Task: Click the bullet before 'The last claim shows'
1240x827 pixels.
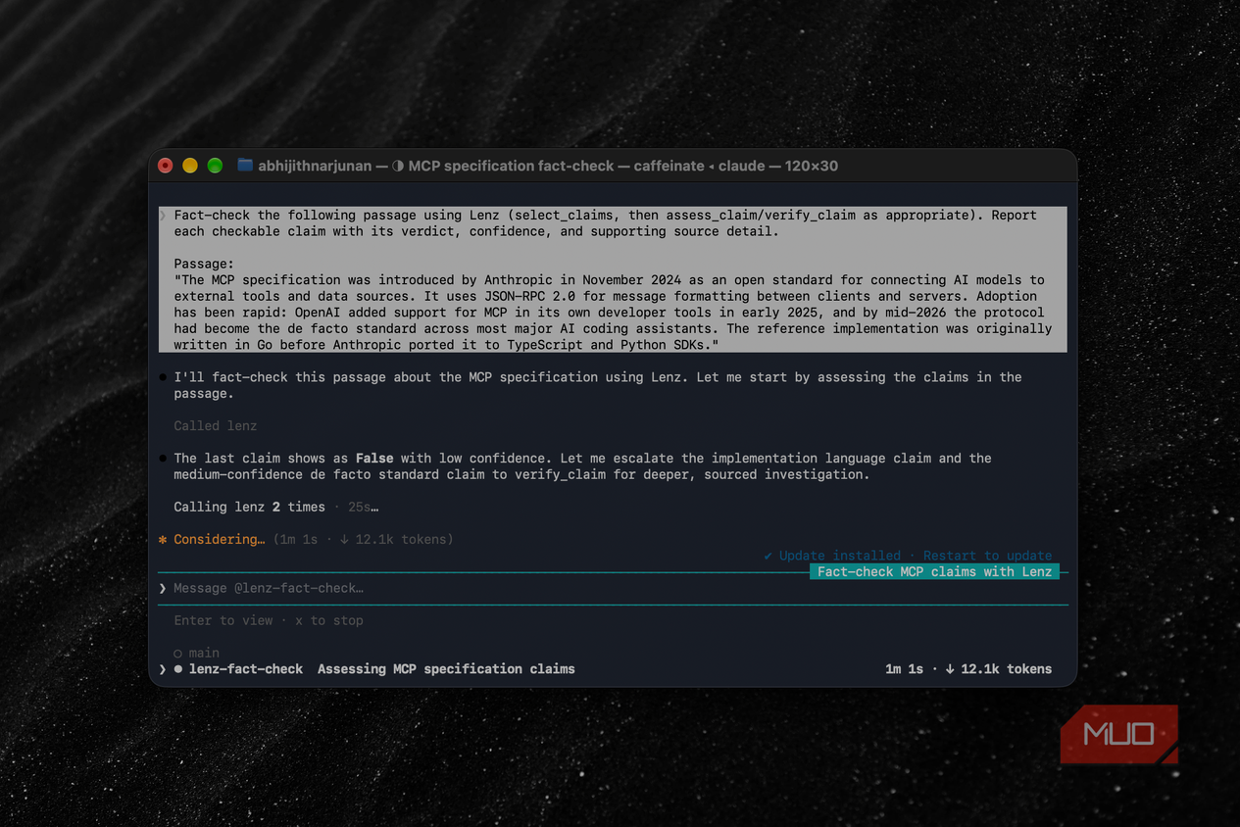Action: pos(163,459)
